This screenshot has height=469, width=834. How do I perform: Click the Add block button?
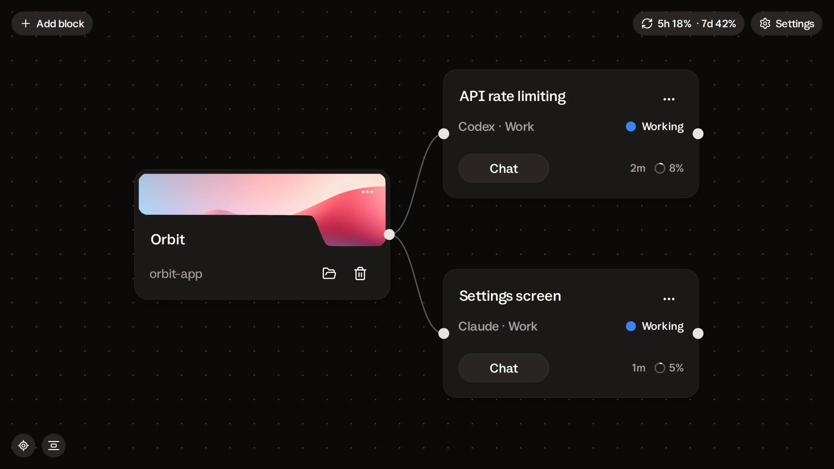coord(52,23)
